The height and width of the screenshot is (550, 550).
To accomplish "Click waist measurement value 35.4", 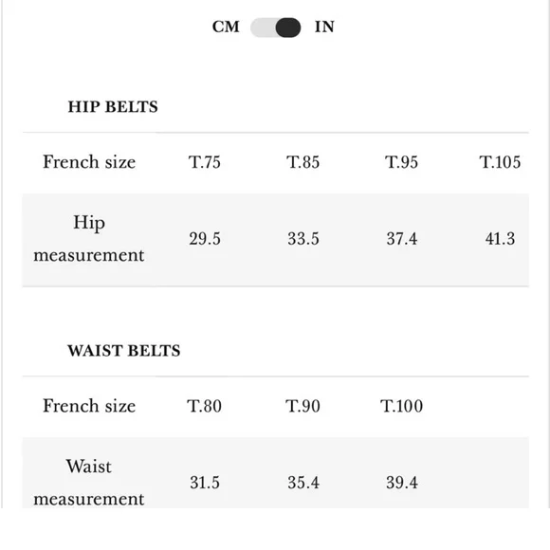I will tap(303, 483).
